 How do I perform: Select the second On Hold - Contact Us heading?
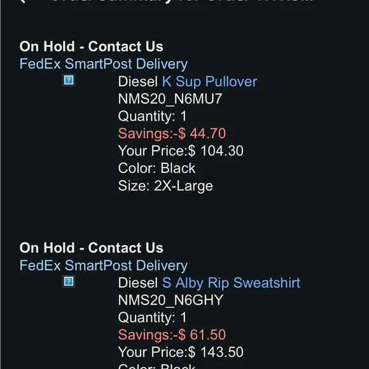click(x=92, y=248)
